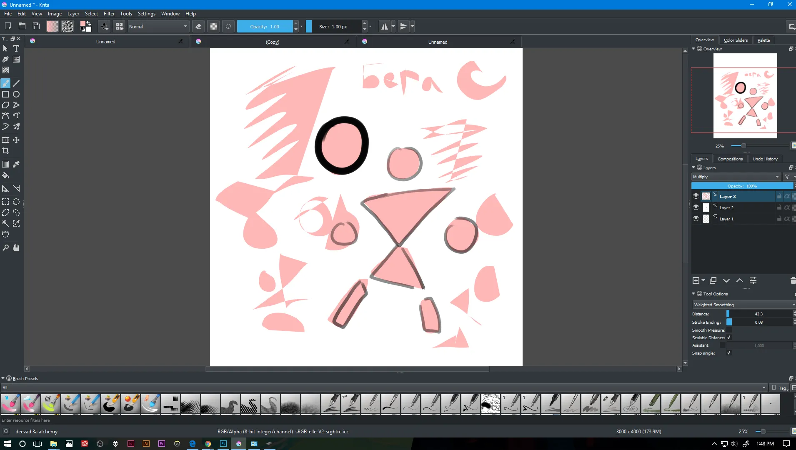Hide Layer 2 in the Layers panel
This screenshot has height=450, width=796.
(696, 207)
